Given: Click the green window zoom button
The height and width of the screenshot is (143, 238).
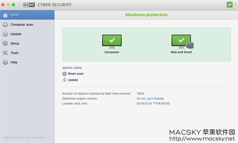Looking at the screenshot, I should [13, 5].
